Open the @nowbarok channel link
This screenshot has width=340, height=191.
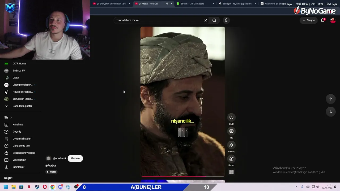click(x=59, y=158)
